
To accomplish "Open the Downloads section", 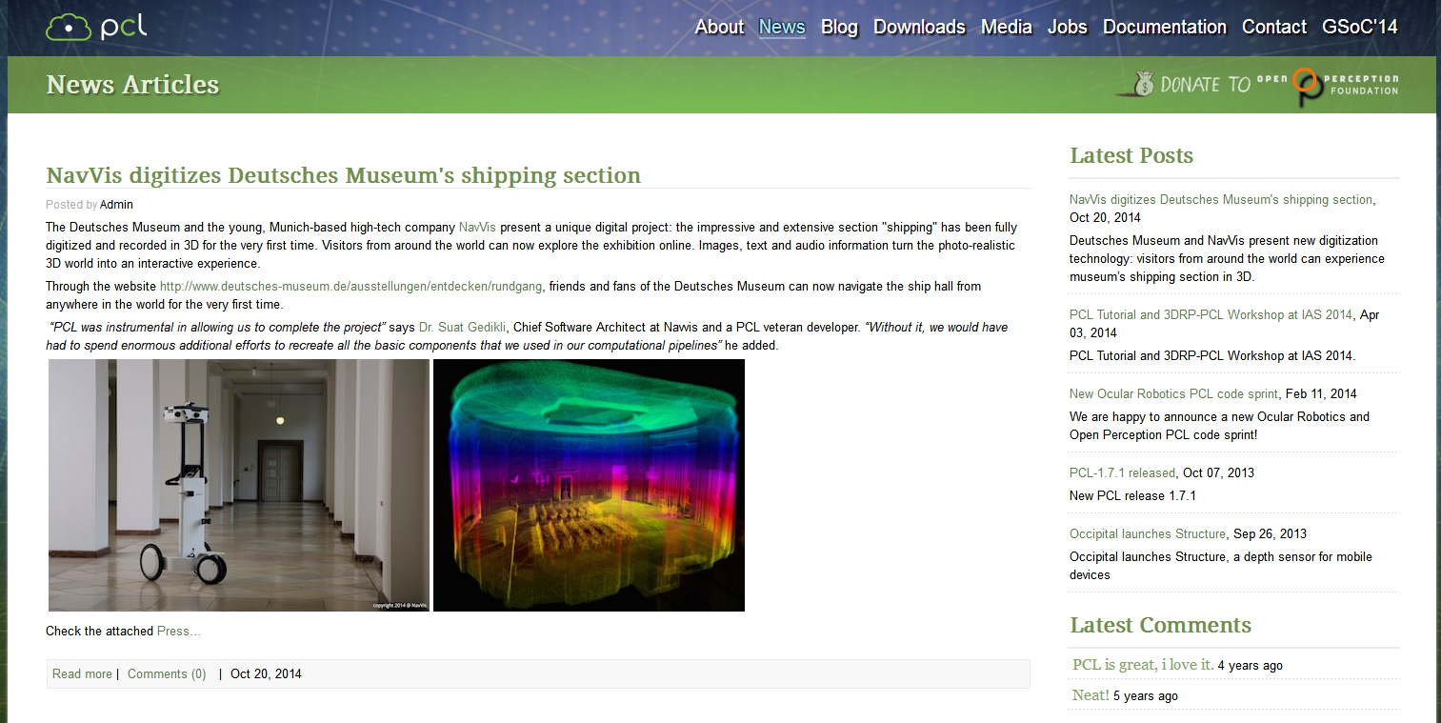I will 919,27.
